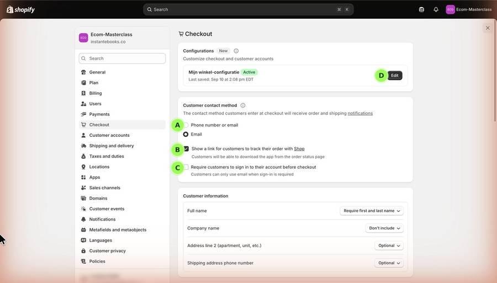
Task: Click the Payments icon in sidebar
Action: coord(83,114)
